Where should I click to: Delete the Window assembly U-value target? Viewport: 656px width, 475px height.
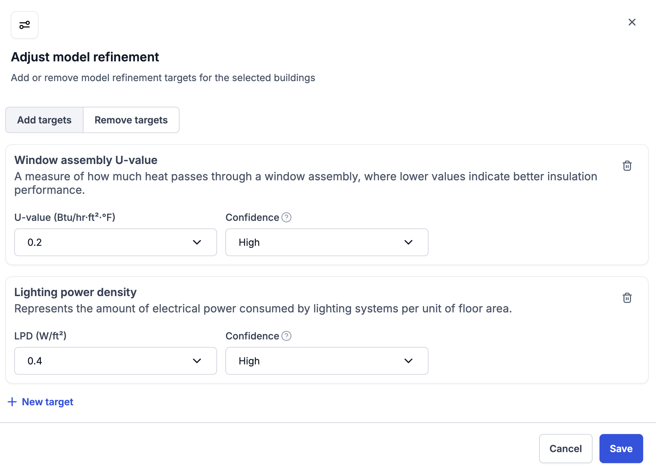(x=627, y=166)
